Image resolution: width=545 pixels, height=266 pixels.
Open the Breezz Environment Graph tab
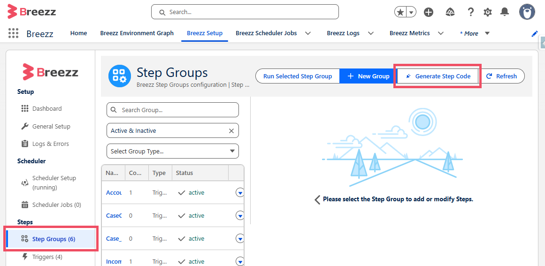click(x=137, y=33)
